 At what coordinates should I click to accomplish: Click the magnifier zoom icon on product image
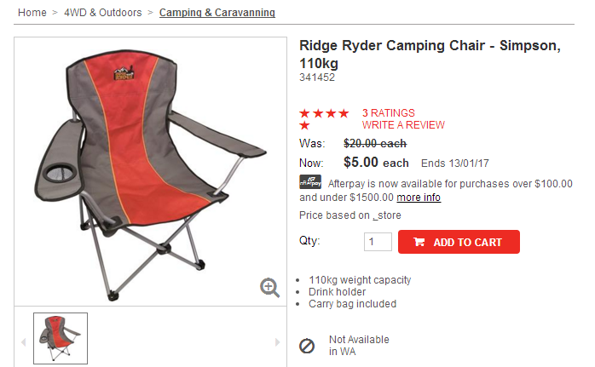click(x=269, y=288)
